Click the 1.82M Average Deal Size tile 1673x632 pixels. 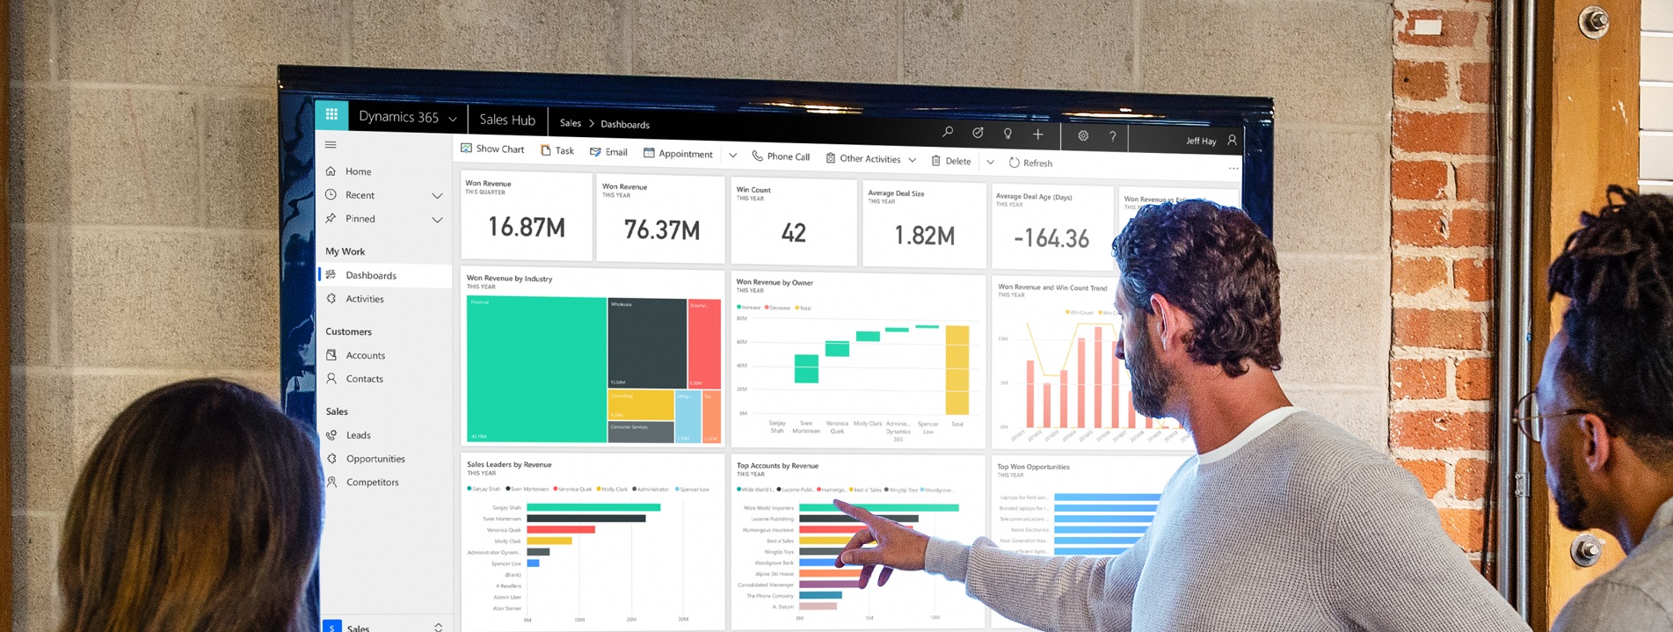tap(924, 225)
